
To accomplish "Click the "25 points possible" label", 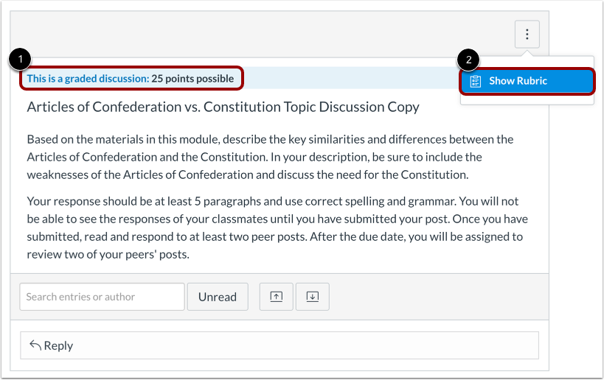I will pyautogui.click(x=192, y=79).
